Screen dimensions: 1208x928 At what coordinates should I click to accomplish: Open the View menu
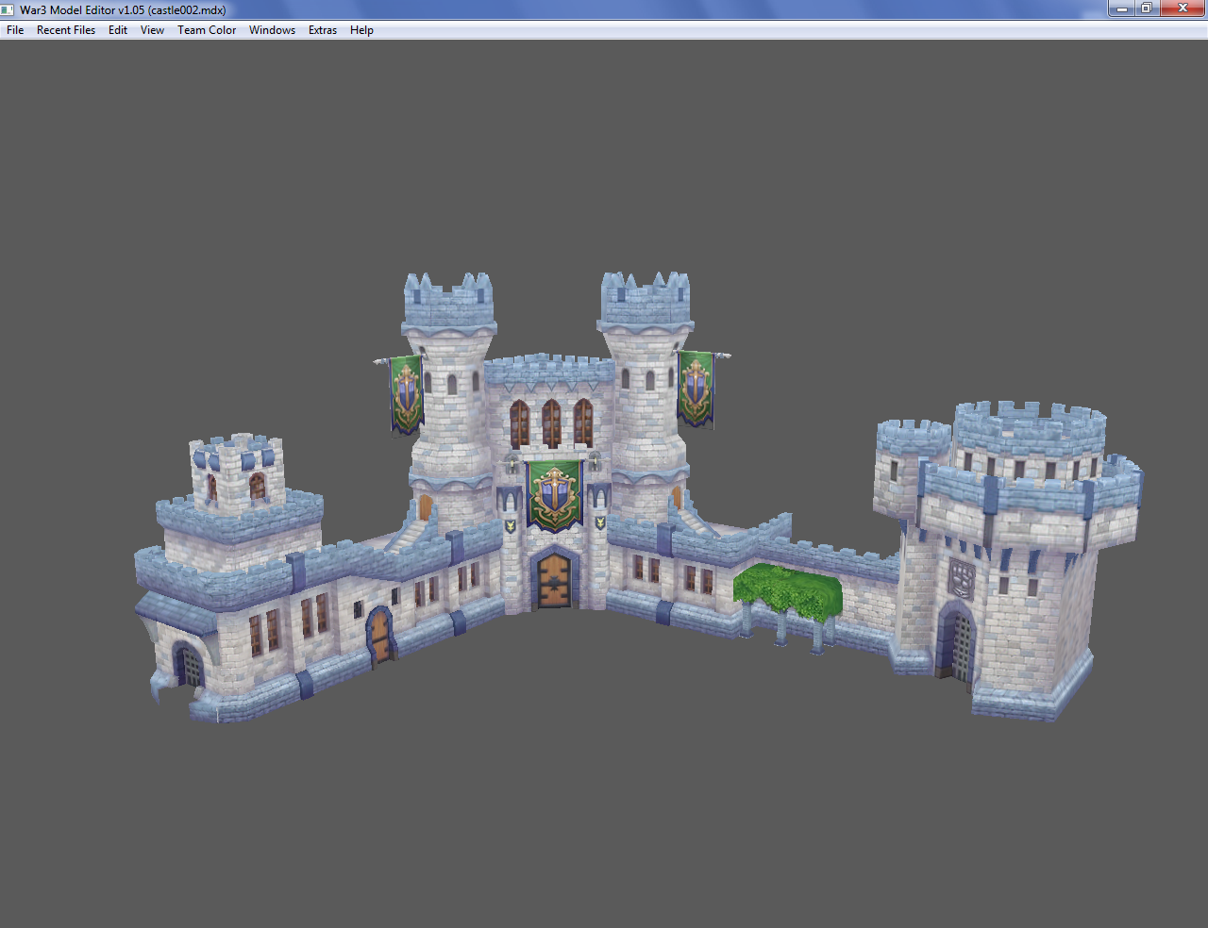click(152, 30)
